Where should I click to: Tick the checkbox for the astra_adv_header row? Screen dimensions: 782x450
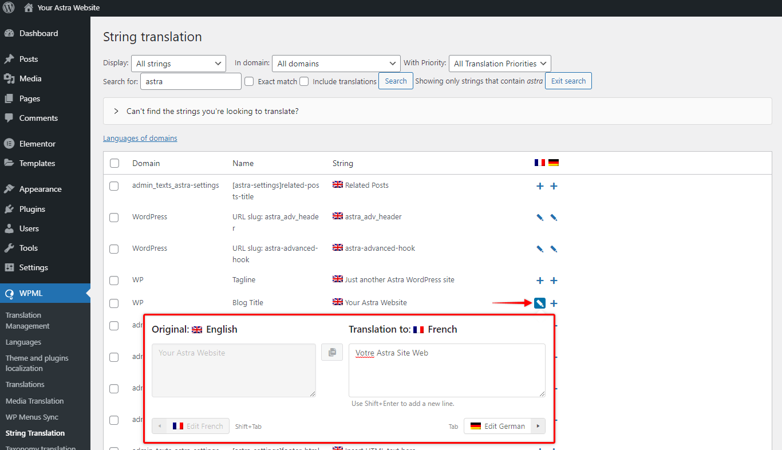click(x=114, y=218)
